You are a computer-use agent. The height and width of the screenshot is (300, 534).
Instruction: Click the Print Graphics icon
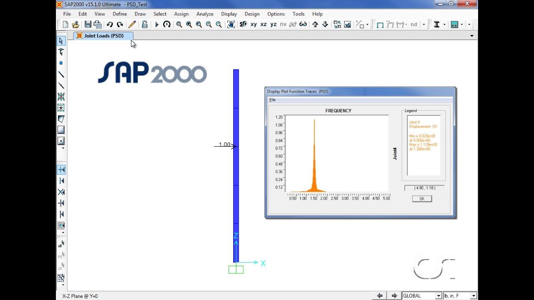click(x=98, y=25)
